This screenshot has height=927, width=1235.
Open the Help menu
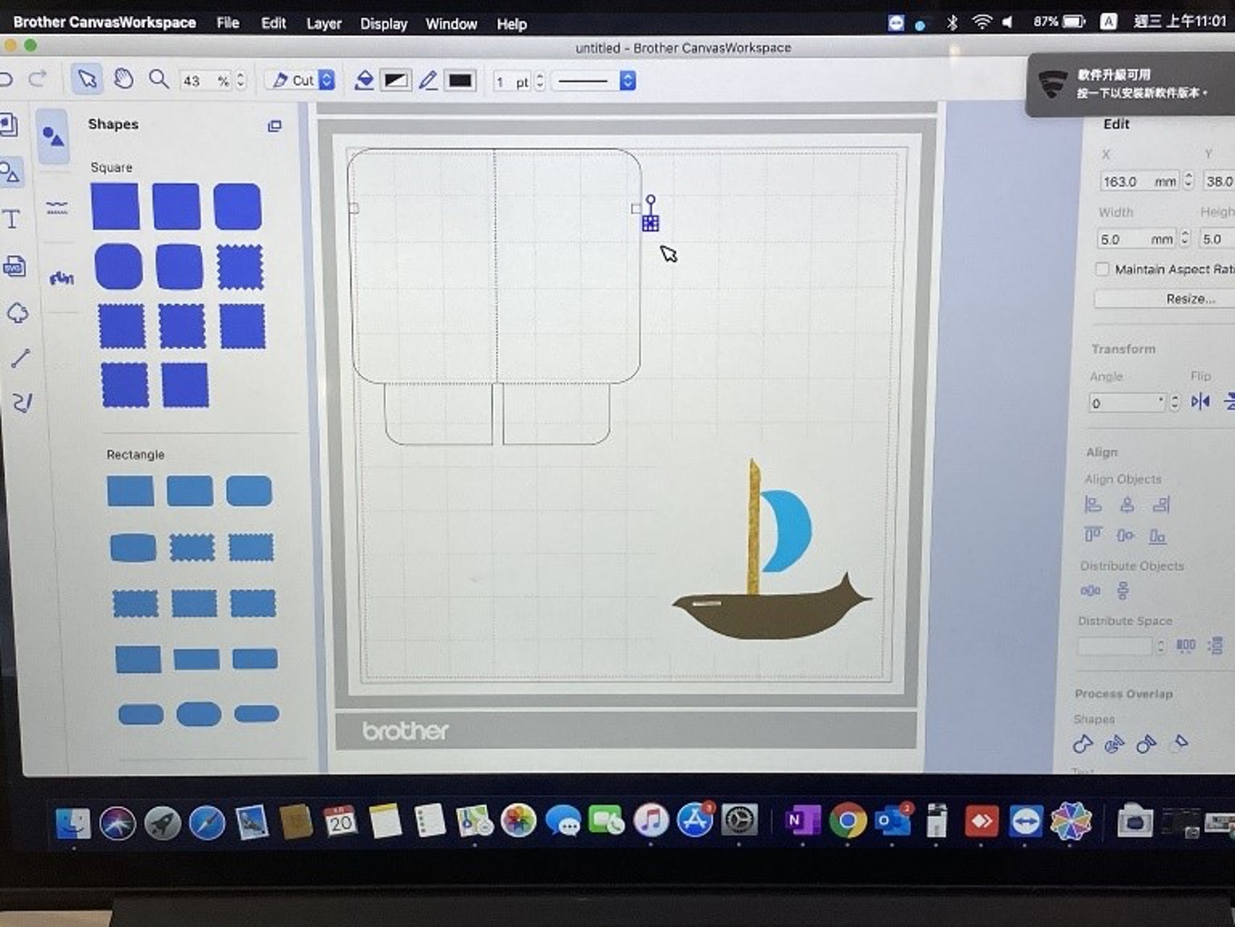pyautogui.click(x=511, y=24)
